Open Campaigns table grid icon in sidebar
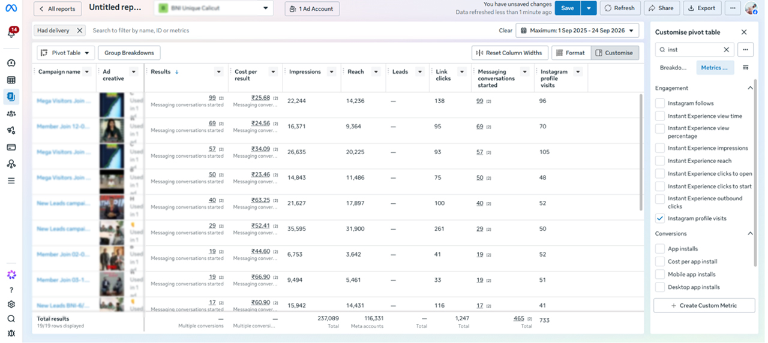 (x=11, y=80)
